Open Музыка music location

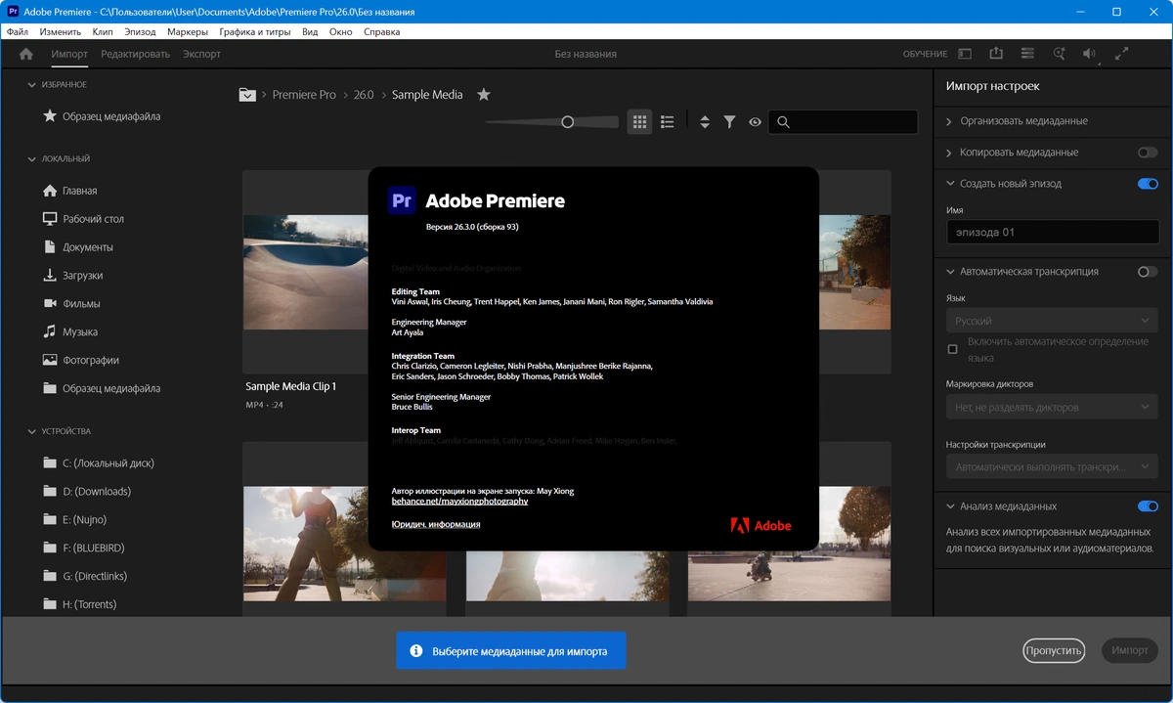(70, 332)
